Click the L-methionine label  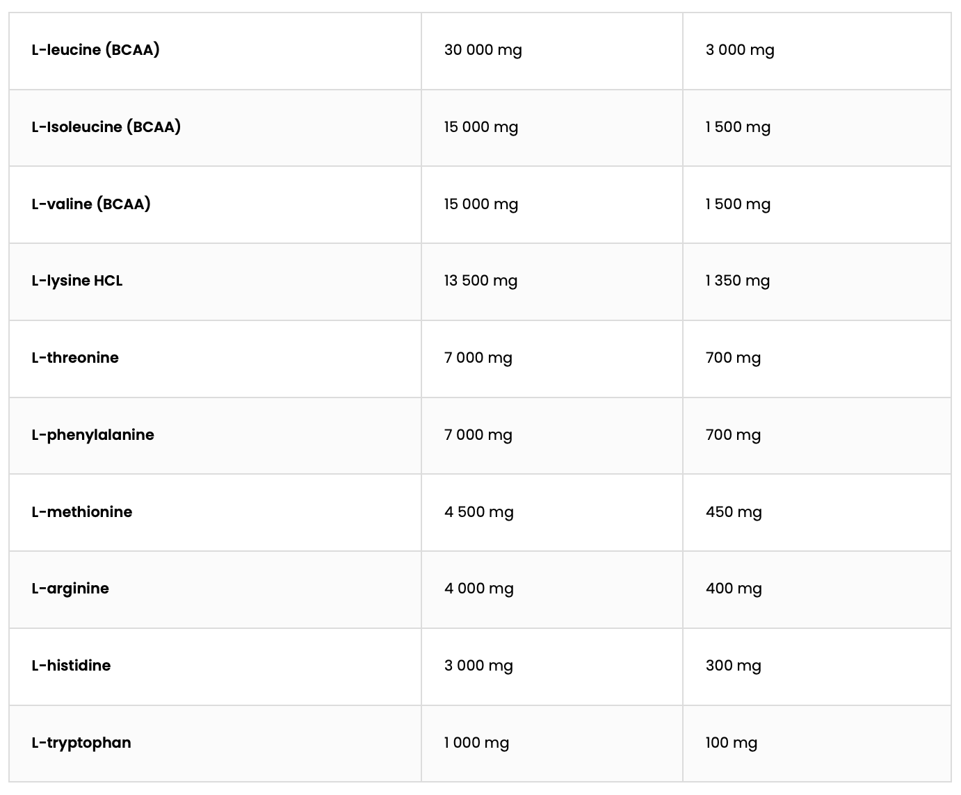(82, 512)
